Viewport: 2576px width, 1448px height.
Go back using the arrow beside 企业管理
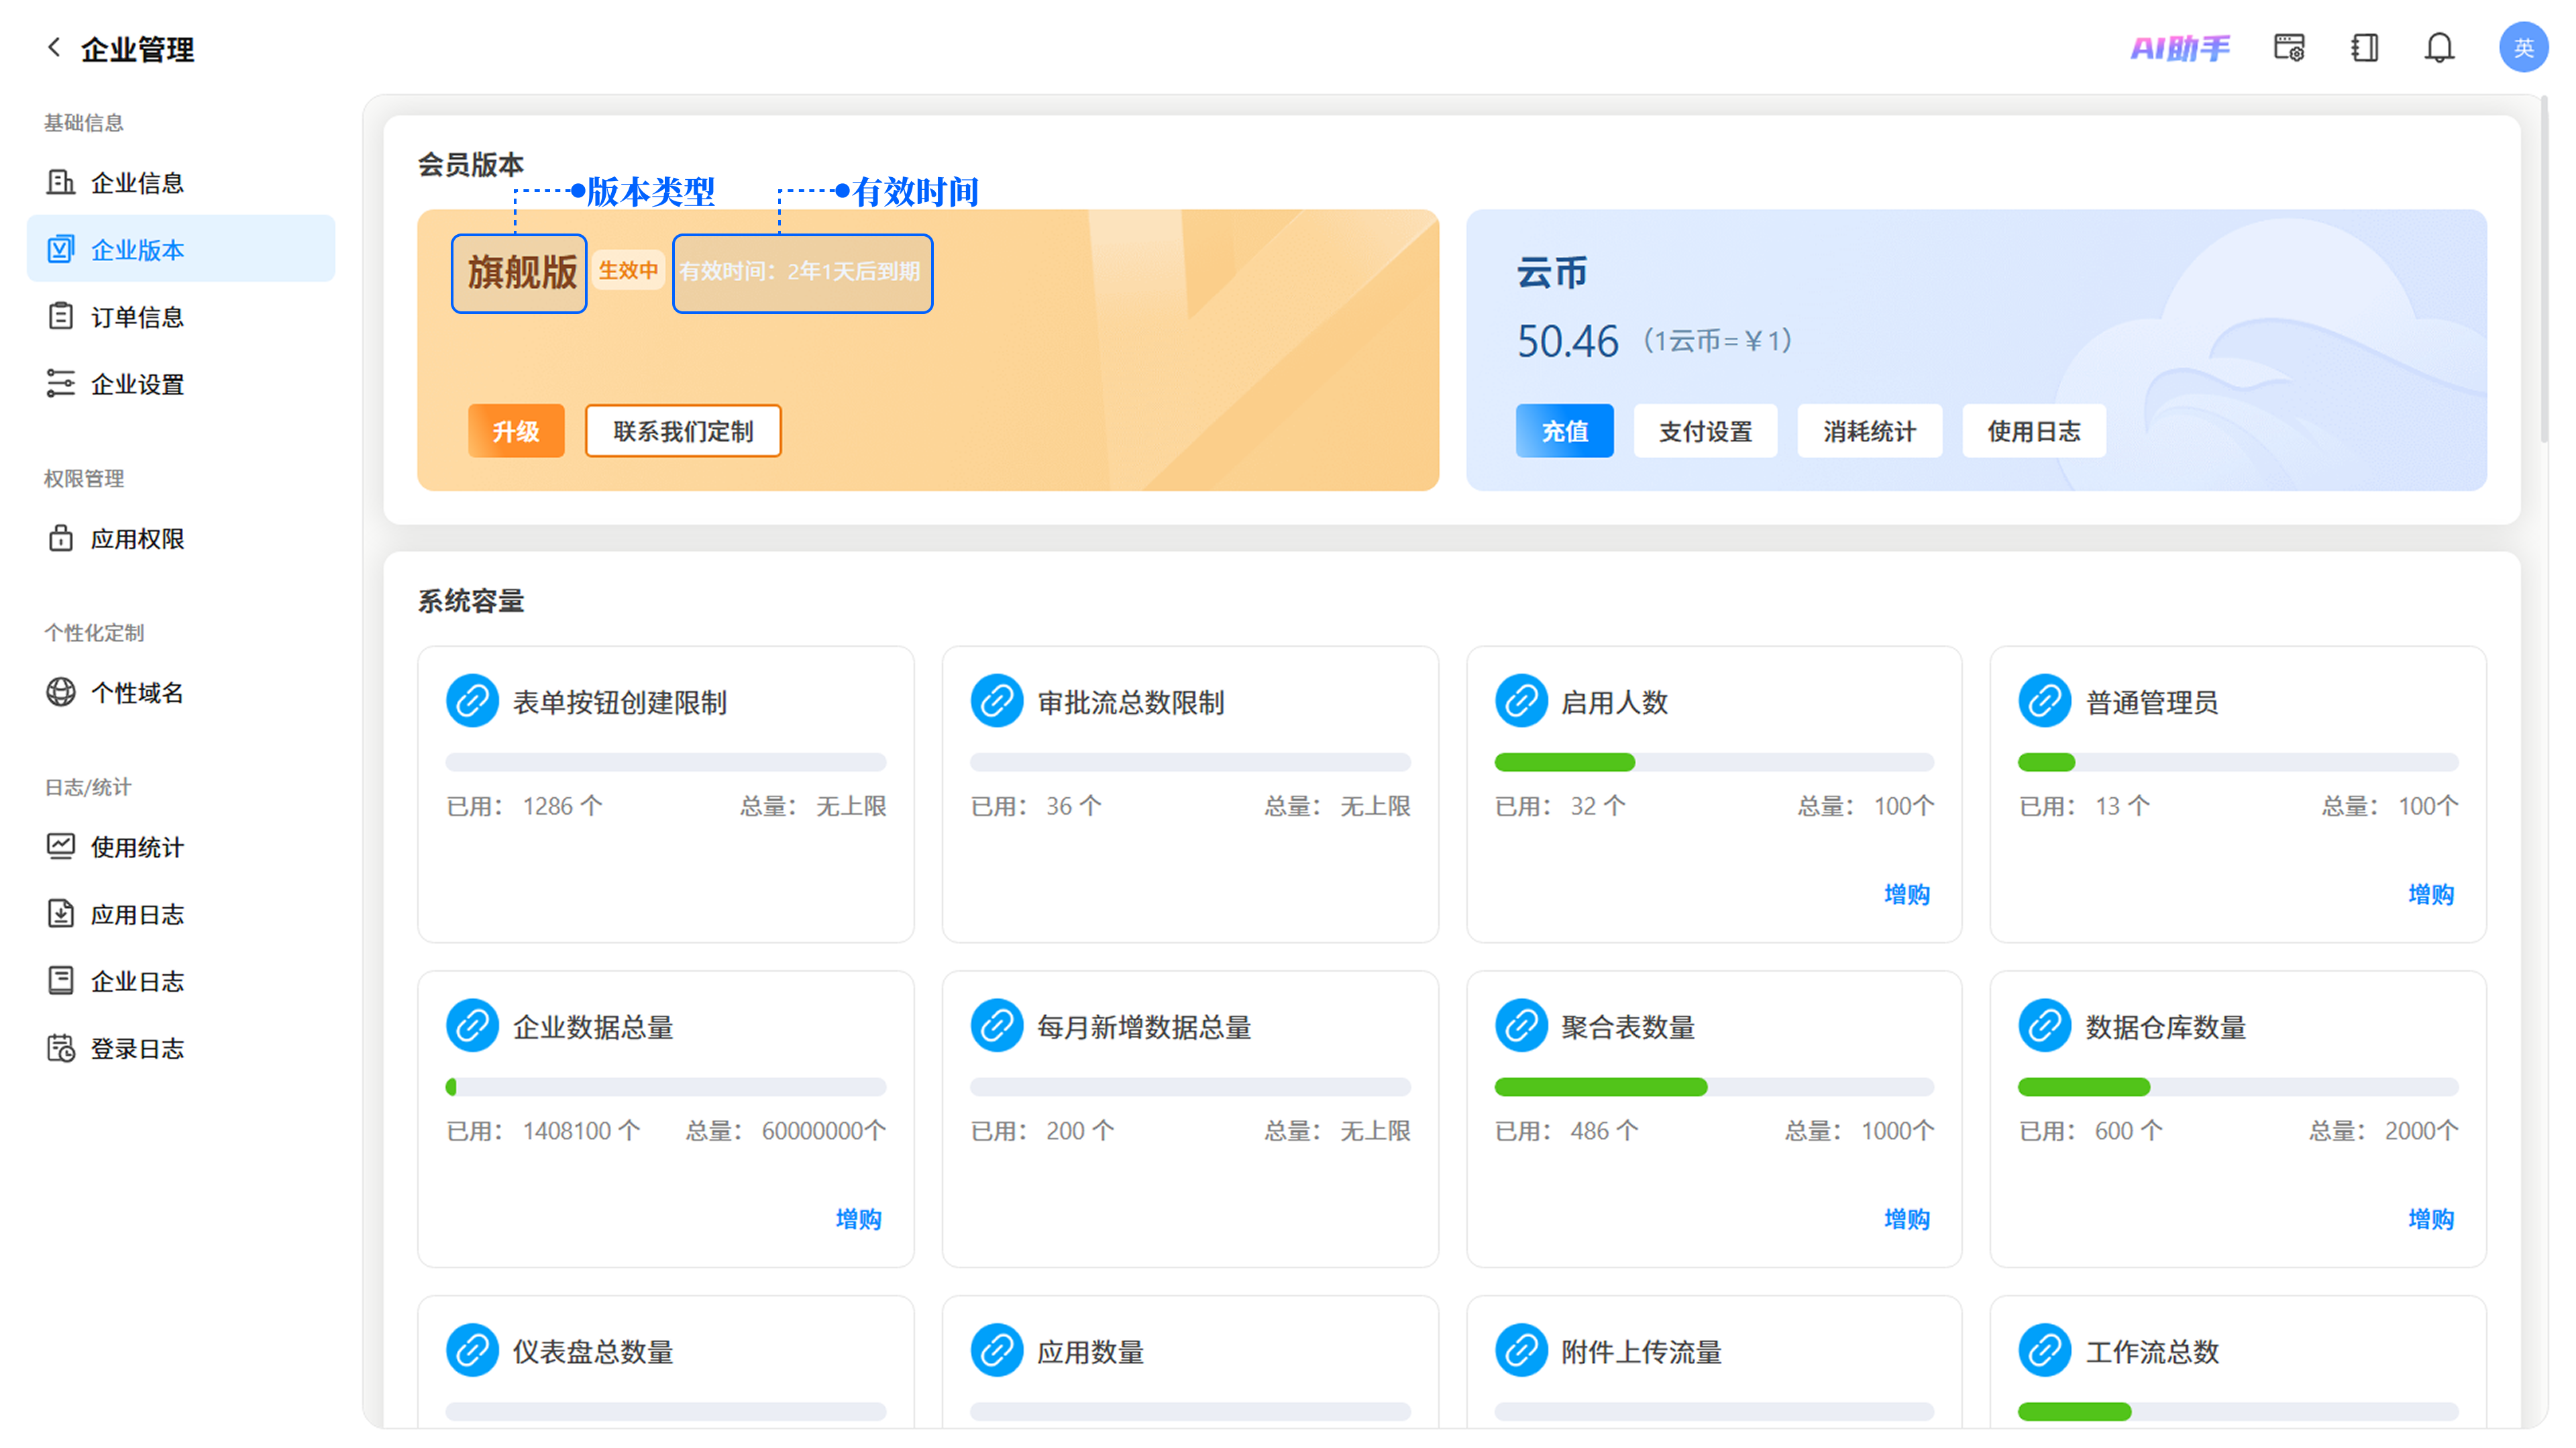pos(54,47)
